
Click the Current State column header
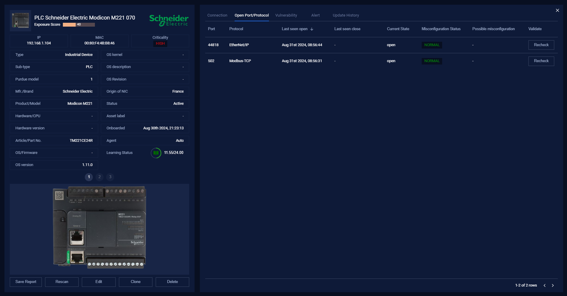pos(398,29)
